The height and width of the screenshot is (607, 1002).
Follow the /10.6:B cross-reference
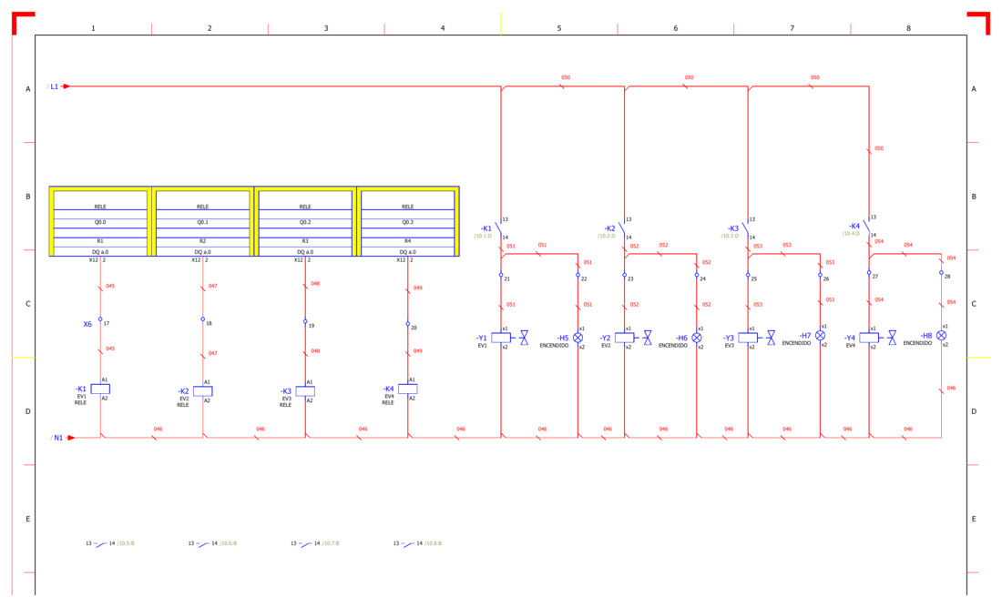(228, 544)
